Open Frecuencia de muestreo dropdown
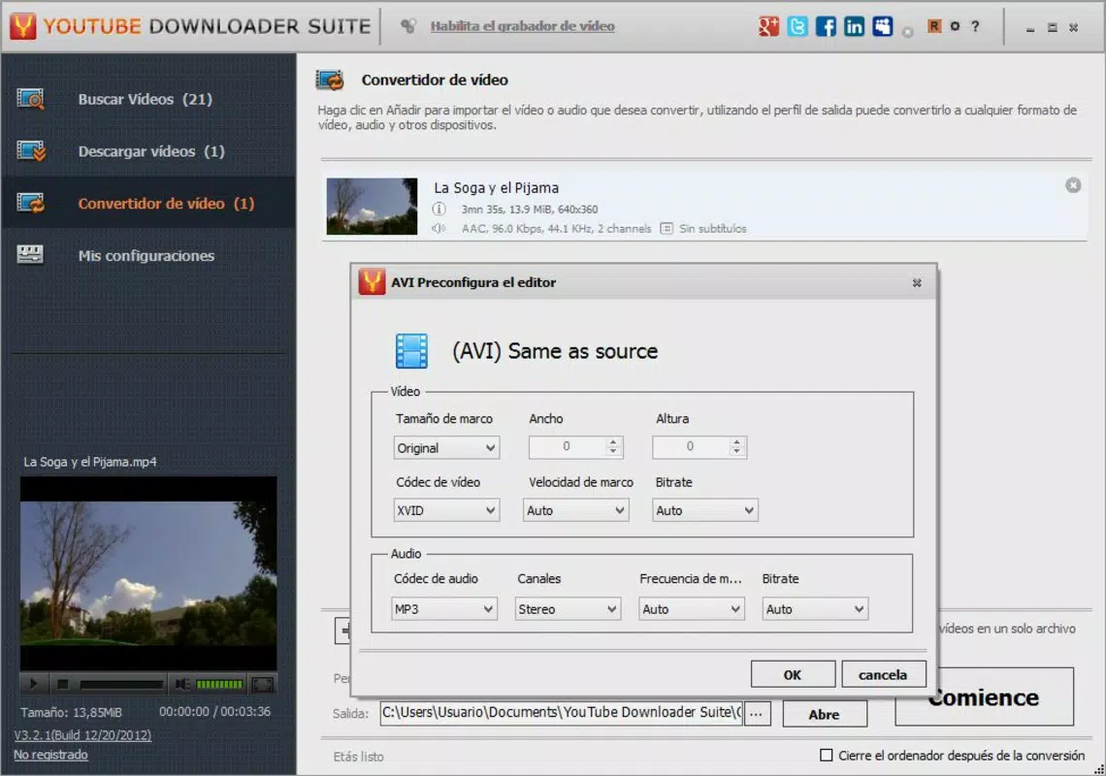This screenshot has width=1106, height=776. pyautogui.click(x=691, y=609)
